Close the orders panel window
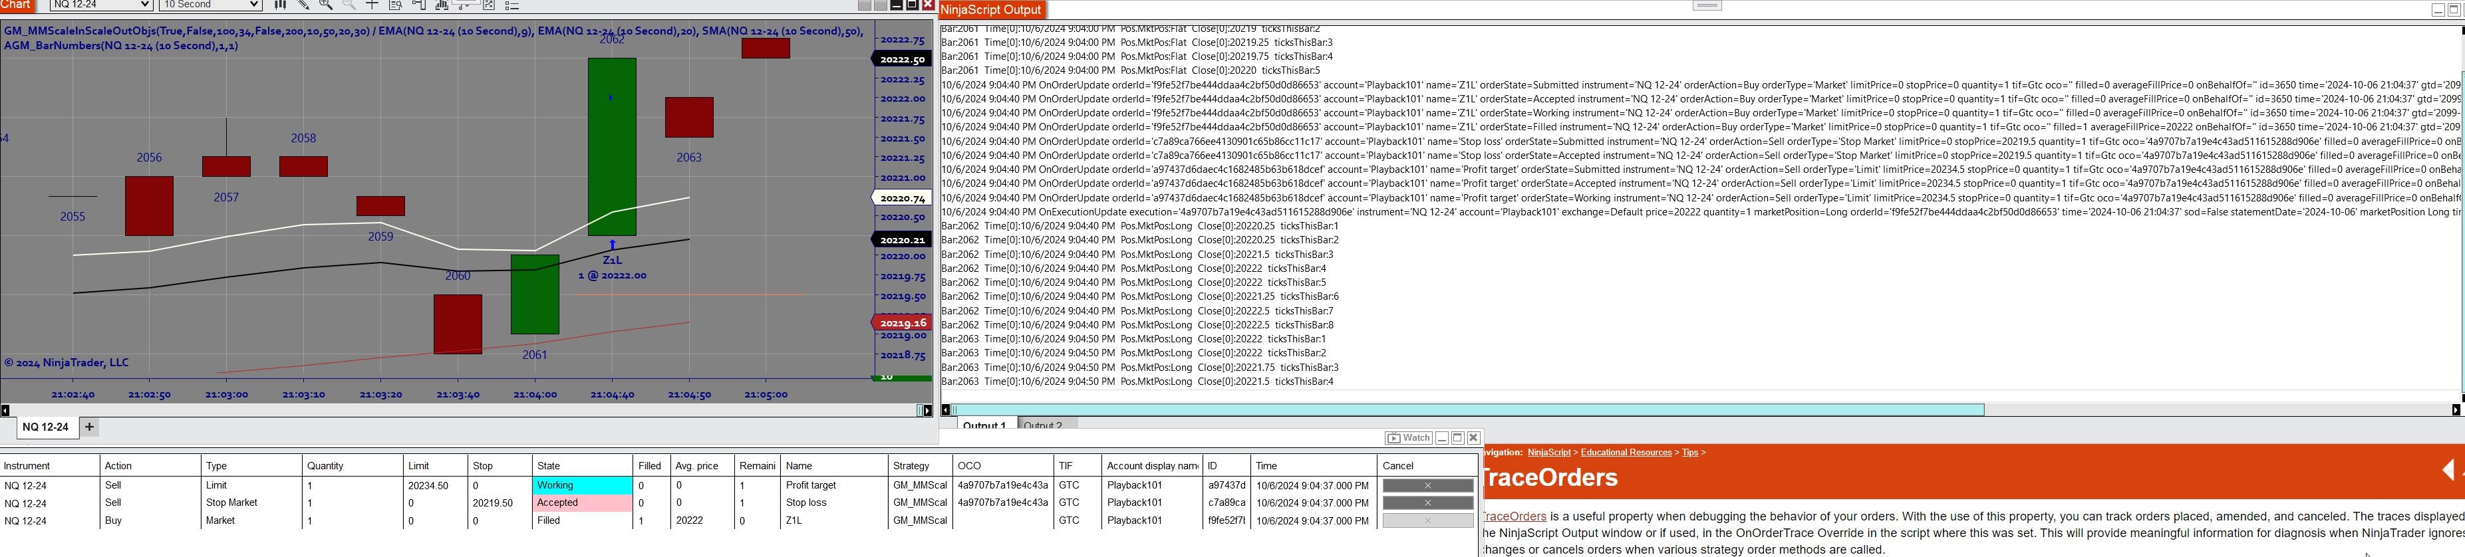Viewport: 2465px width, 557px height. coord(1474,437)
